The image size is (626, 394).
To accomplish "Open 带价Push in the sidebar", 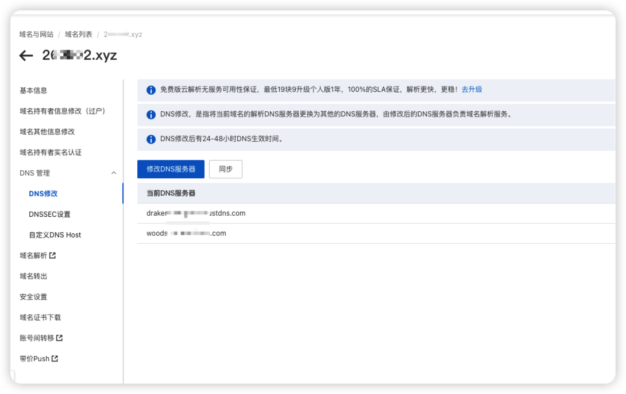I will point(34,359).
